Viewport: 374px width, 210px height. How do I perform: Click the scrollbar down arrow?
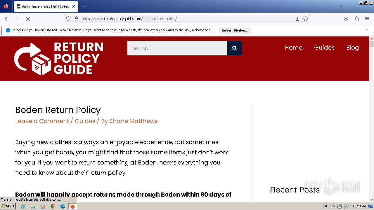point(372,200)
